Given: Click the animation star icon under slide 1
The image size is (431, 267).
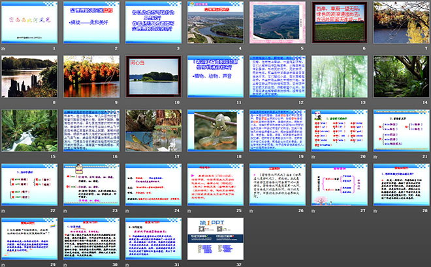Looking at the screenshot, I should pos(4,49).
